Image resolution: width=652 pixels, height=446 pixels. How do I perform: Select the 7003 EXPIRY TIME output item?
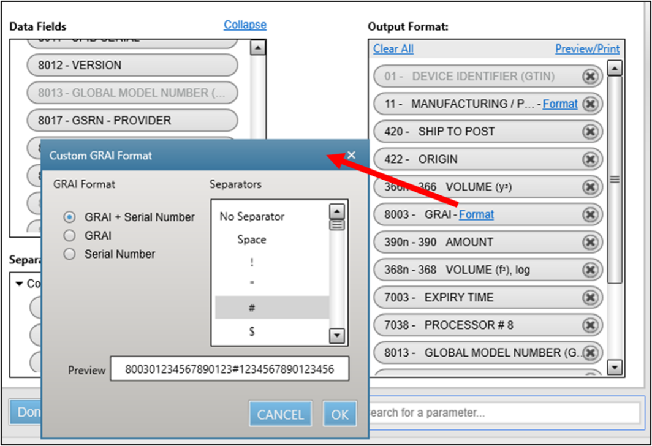click(x=488, y=298)
